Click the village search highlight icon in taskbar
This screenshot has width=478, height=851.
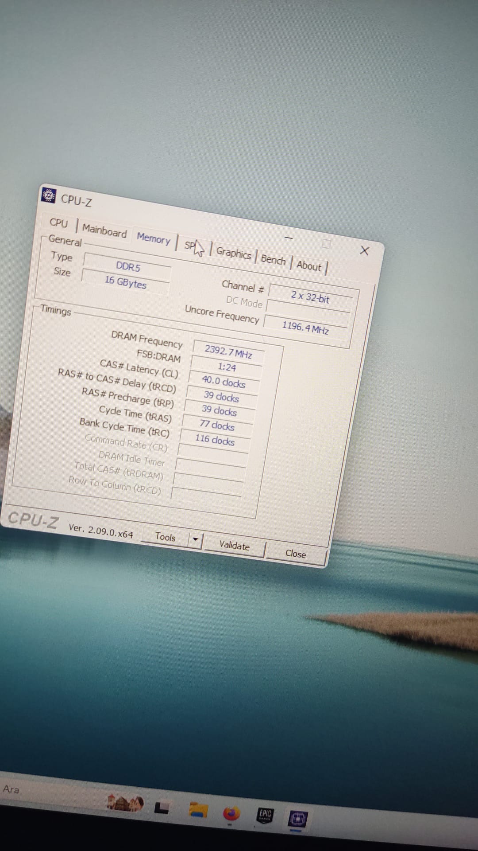pos(125,802)
